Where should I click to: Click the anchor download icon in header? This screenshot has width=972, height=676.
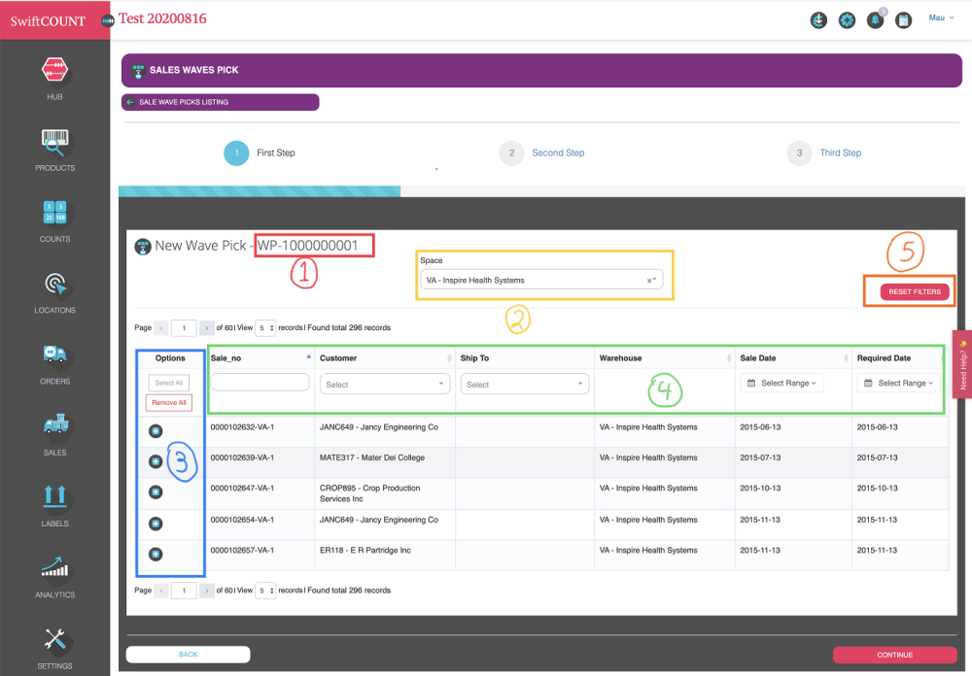point(818,20)
